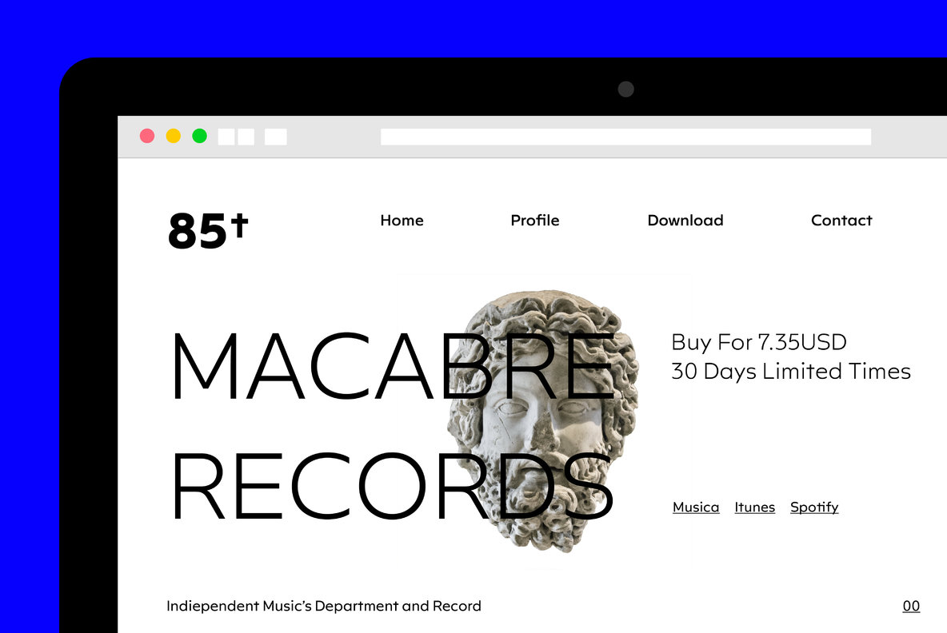Image resolution: width=947 pixels, height=633 pixels.
Task: Click the stone bust sculpture image
Action: (543, 420)
